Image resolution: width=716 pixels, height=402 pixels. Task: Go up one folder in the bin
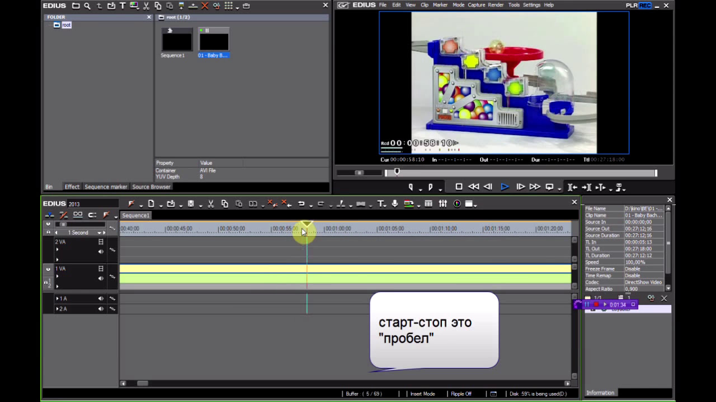click(x=100, y=6)
